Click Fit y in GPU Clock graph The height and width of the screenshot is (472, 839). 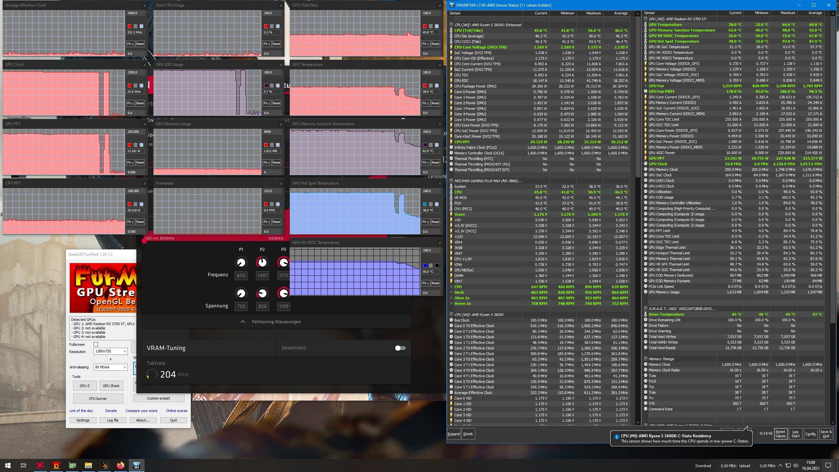coord(130,103)
